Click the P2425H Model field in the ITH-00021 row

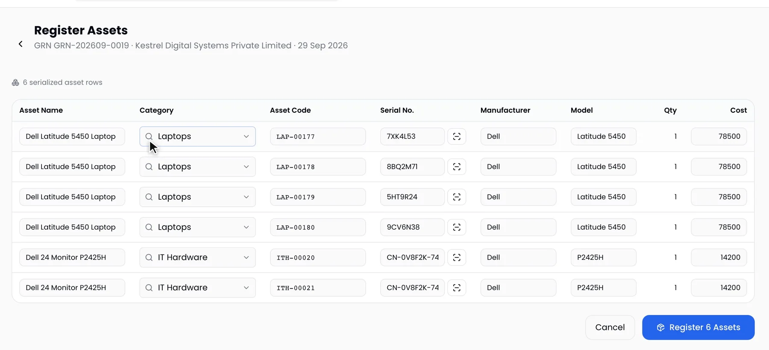point(603,288)
